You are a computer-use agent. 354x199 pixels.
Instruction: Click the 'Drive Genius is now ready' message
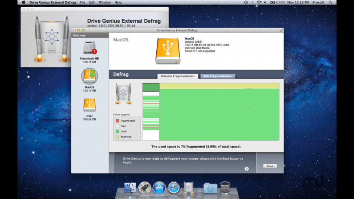183,160
